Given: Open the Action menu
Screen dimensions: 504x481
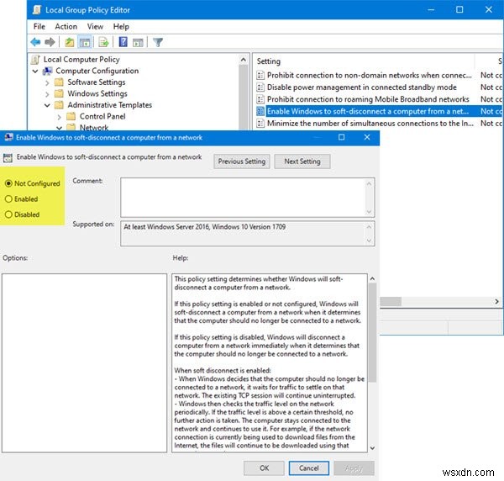Looking at the screenshot, I should click(x=66, y=27).
